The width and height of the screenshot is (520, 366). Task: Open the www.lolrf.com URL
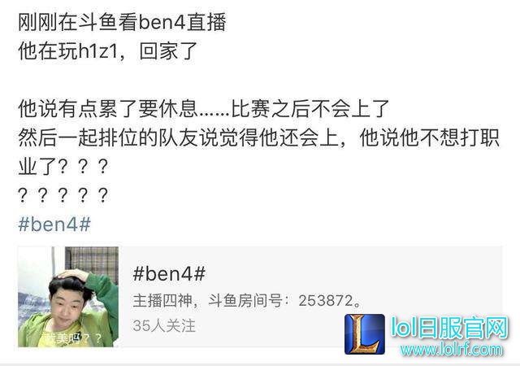[x=451, y=349]
